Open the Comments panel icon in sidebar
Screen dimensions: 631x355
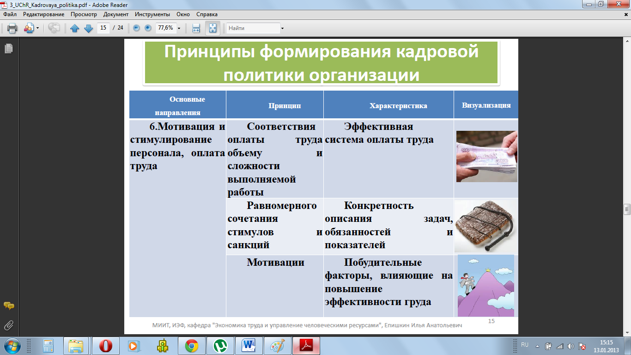(8, 306)
